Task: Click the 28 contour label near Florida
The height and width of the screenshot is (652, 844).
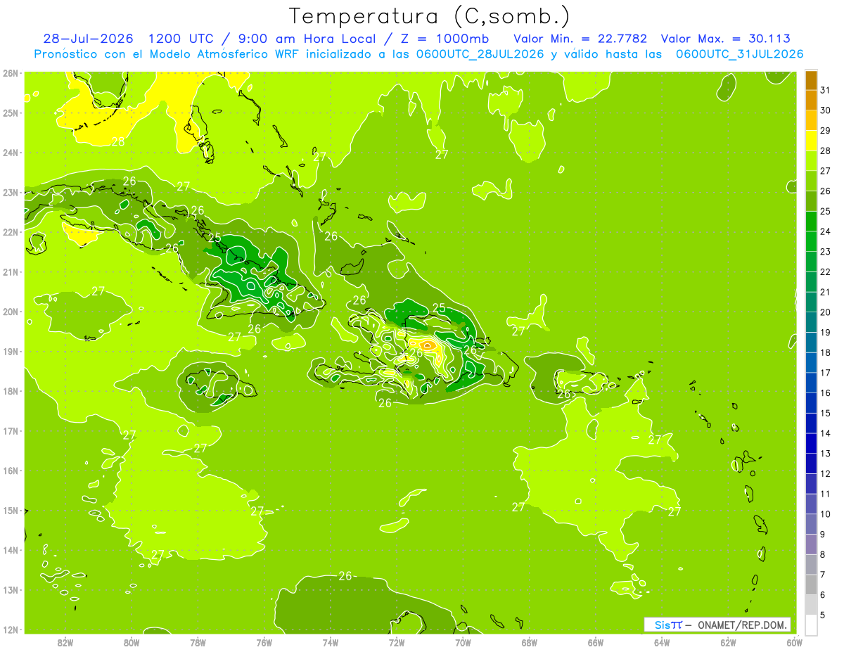Action: pos(117,141)
